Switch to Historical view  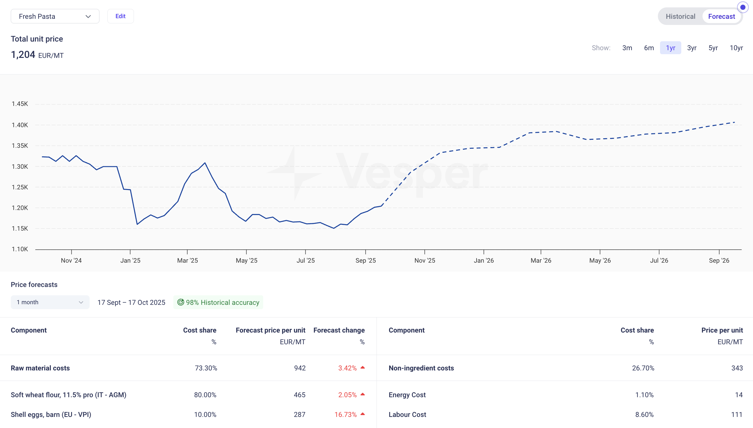[x=680, y=17]
